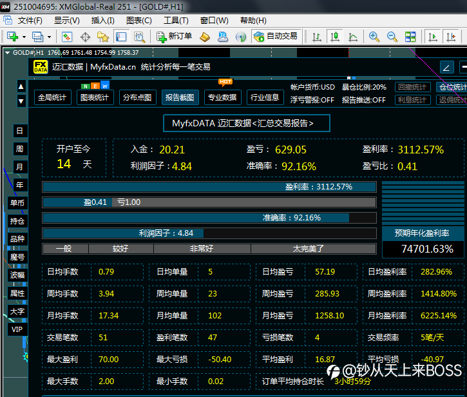Zoom out on the chart
467x397 pixels.
click(x=392, y=37)
